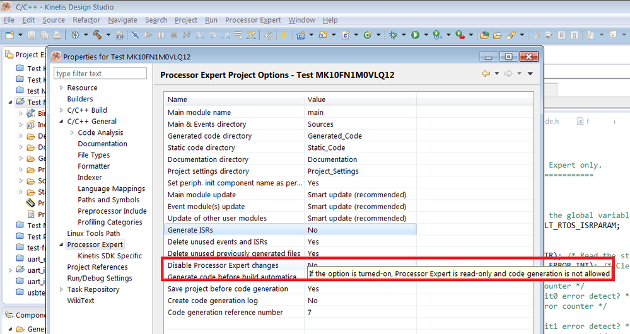Click the Step Over toolbar icon
Image resolution: width=630 pixels, height=334 pixels.
coord(213,35)
